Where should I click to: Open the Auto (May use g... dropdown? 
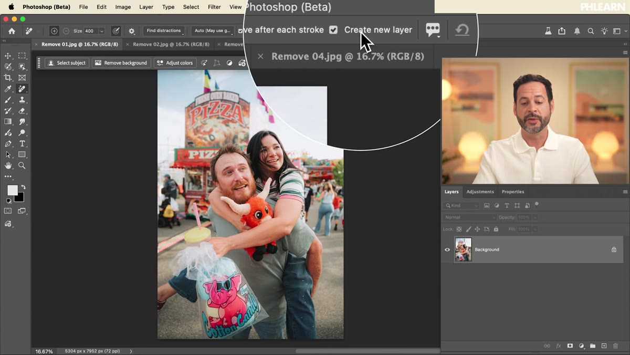[x=213, y=31]
